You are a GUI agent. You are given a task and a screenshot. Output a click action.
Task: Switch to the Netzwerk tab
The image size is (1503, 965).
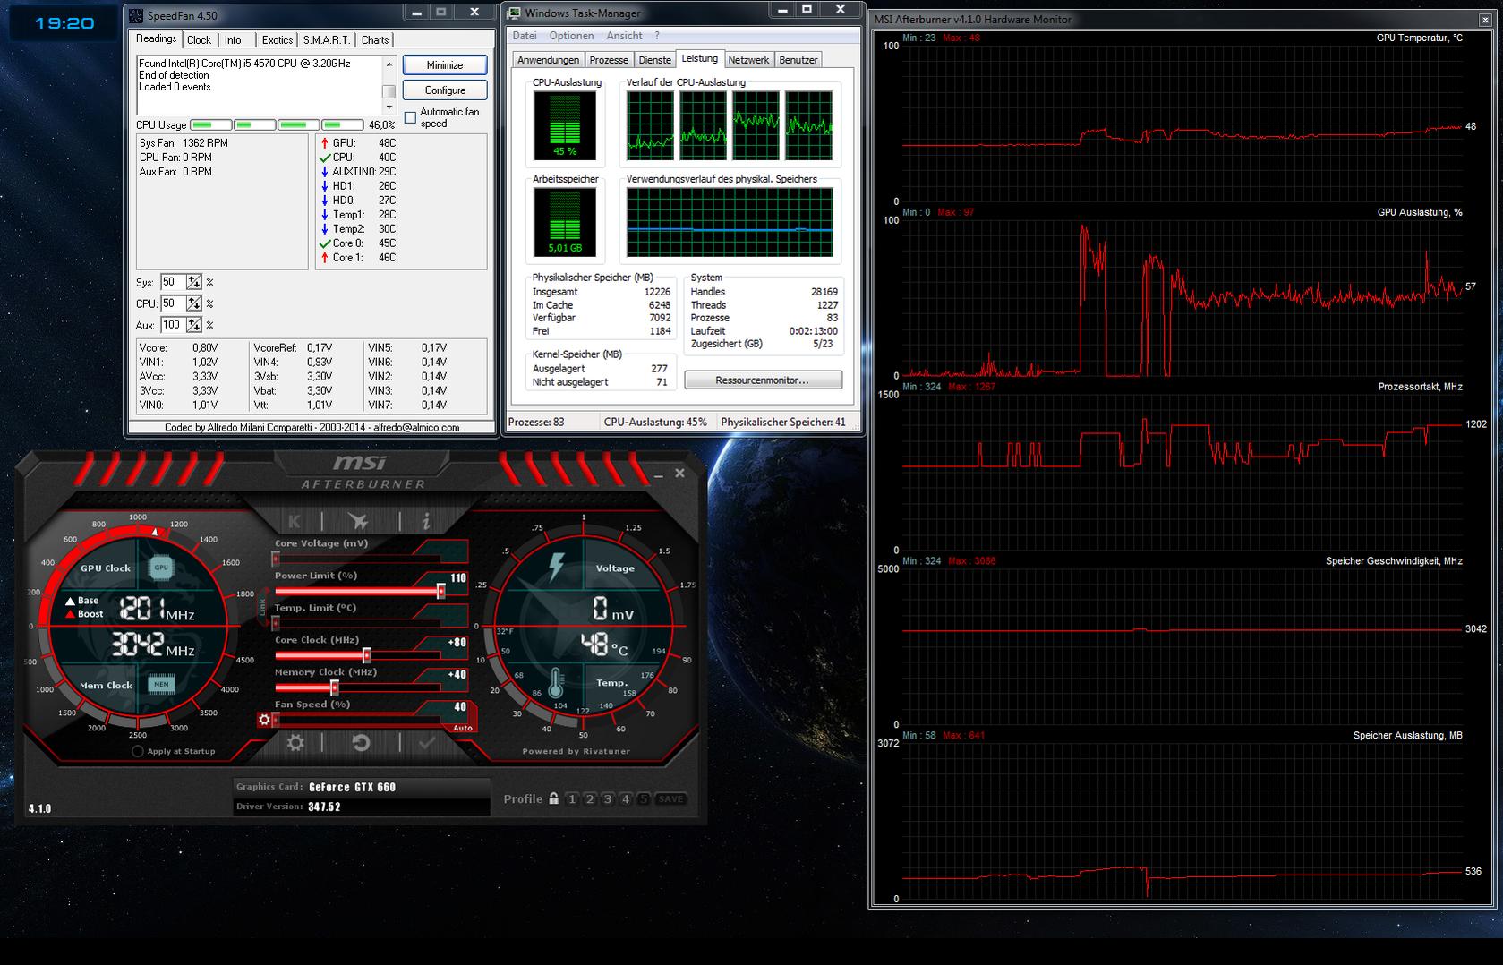click(748, 60)
